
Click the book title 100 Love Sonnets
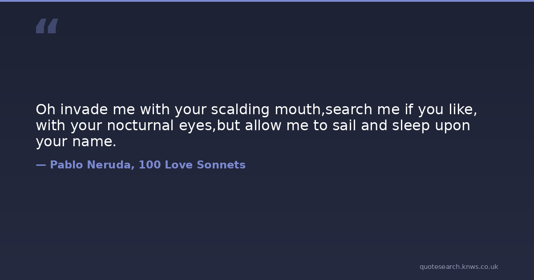192,165
